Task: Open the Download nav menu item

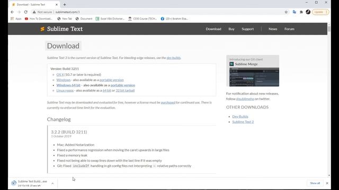Action: tap(213, 29)
